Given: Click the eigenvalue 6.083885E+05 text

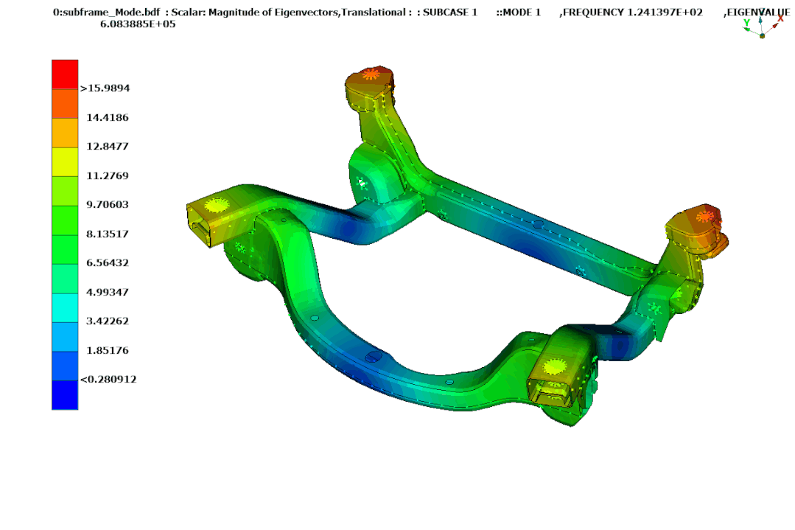Looking at the screenshot, I should click(x=138, y=24).
